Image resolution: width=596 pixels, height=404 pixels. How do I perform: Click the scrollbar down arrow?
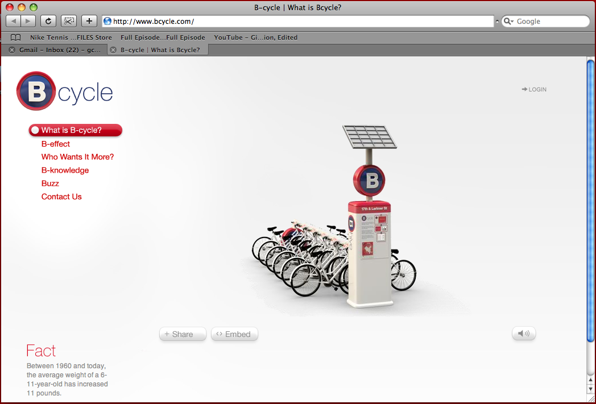point(590,389)
